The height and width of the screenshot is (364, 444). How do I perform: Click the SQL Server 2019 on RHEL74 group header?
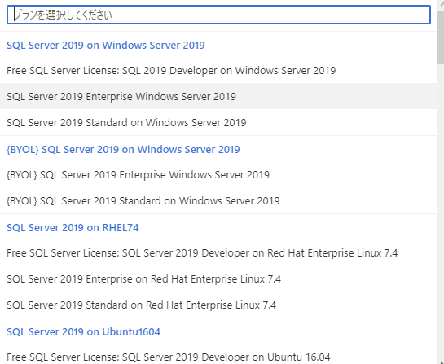pyautogui.click(x=73, y=227)
